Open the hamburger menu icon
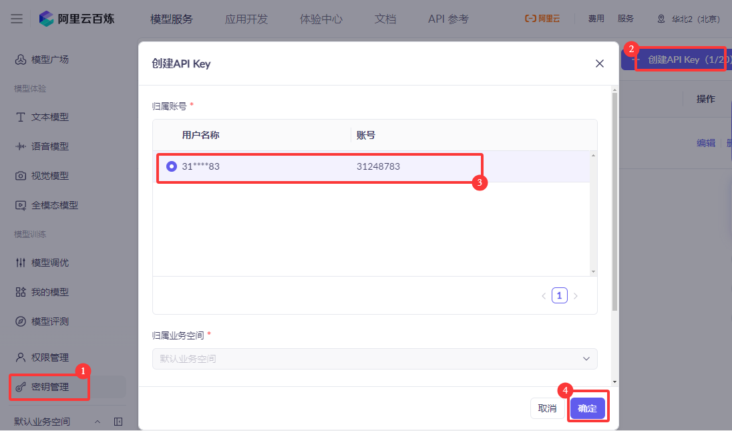The height and width of the screenshot is (431, 732). click(x=17, y=19)
